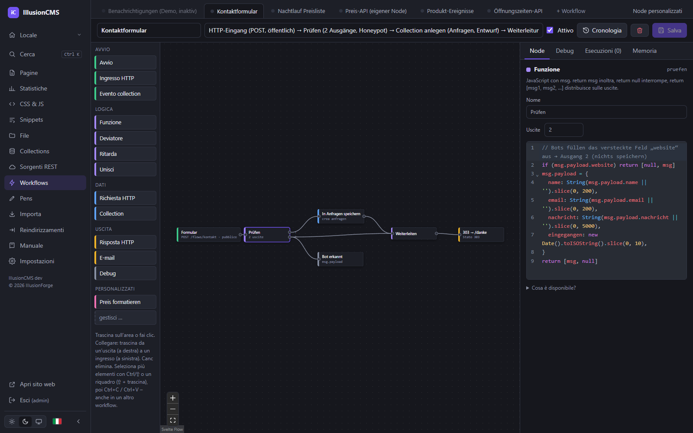Open the Nachtlauf Preisliste workflow tab
The width and height of the screenshot is (693, 433).
tap(298, 11)
